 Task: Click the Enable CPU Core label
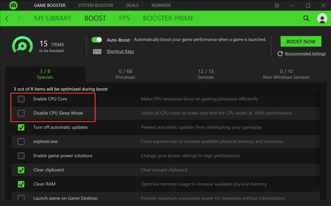[x=50, y=99]
